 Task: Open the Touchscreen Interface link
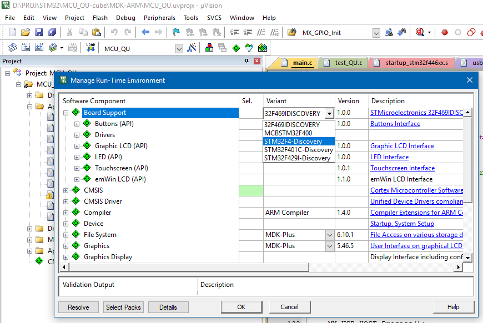click(402, 168)
